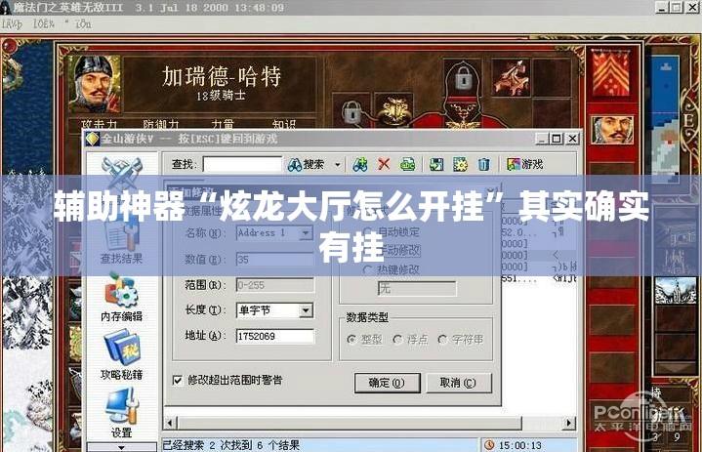Click the horizontal scrollbar left arrow

(x=170, y=423)
